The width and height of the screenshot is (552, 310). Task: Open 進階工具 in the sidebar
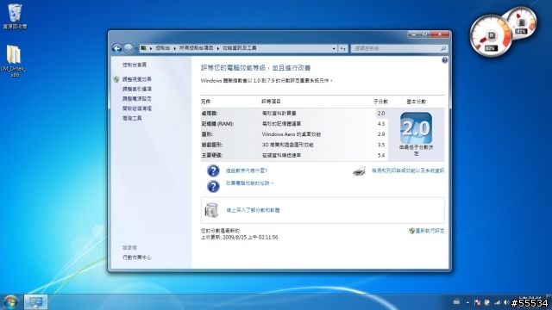[x=132, y=118]
